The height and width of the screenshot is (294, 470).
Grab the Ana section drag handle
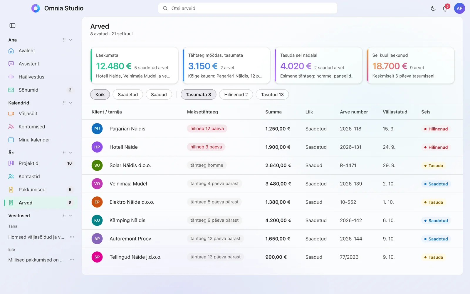64,40
